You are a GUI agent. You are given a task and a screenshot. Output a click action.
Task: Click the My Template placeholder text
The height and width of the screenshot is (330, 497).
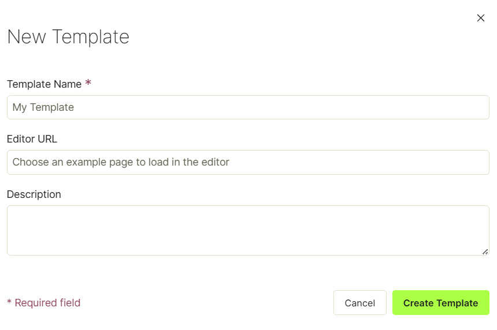[x=43, y=107]
